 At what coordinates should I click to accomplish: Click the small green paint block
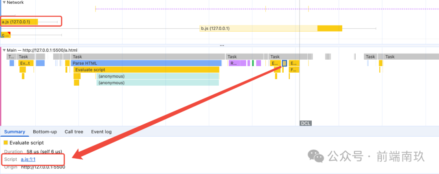[253, 63]
